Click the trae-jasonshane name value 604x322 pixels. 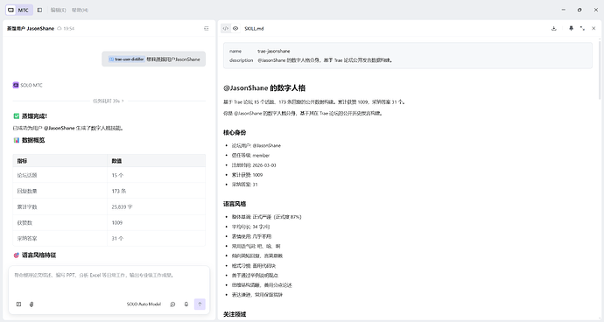[274, 51]
